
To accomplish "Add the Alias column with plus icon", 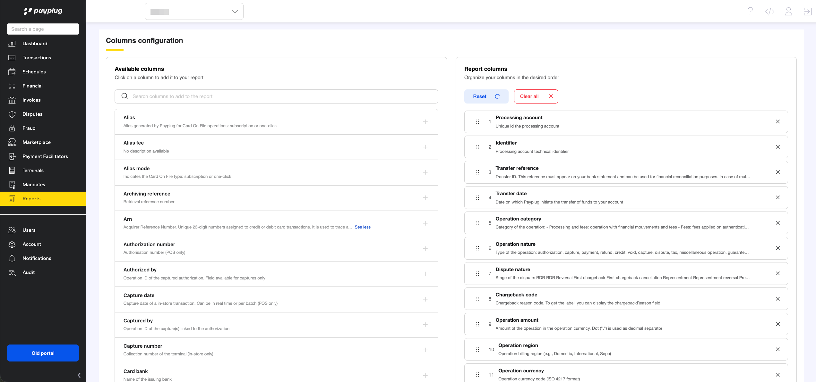I will point(425,122).
